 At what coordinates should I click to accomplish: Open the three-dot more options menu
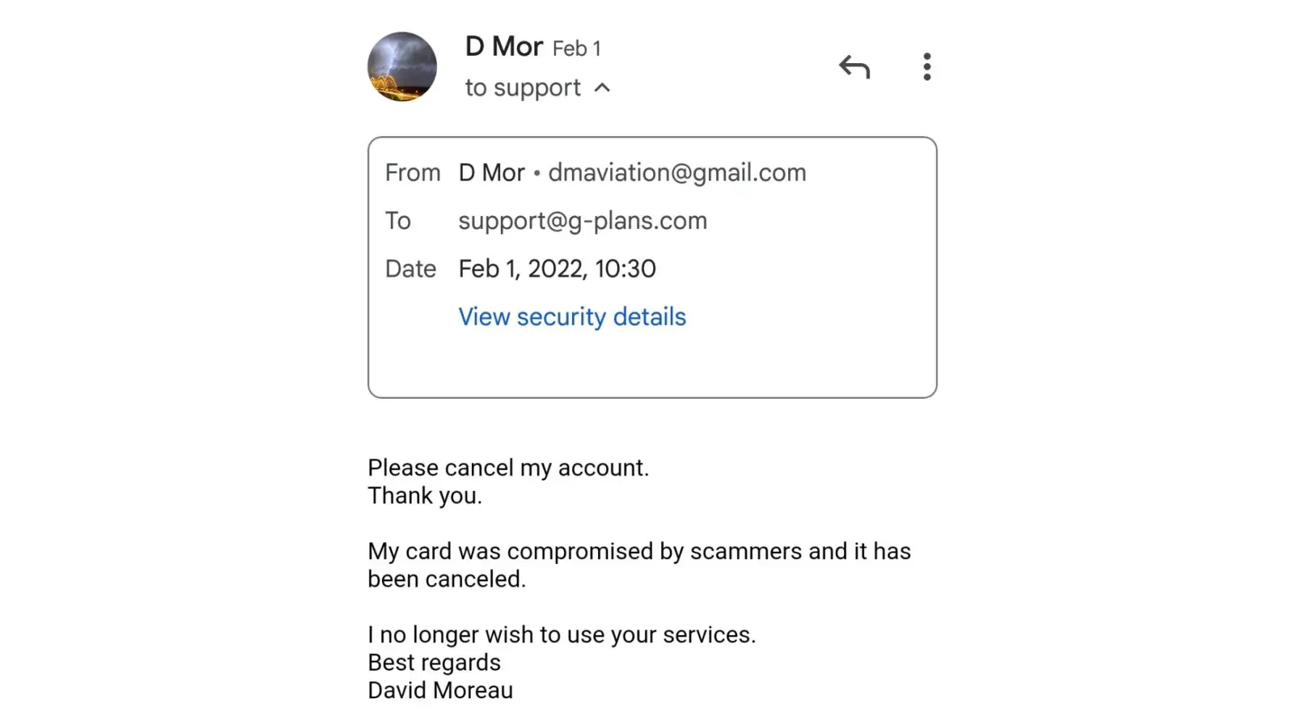(927, 67)
